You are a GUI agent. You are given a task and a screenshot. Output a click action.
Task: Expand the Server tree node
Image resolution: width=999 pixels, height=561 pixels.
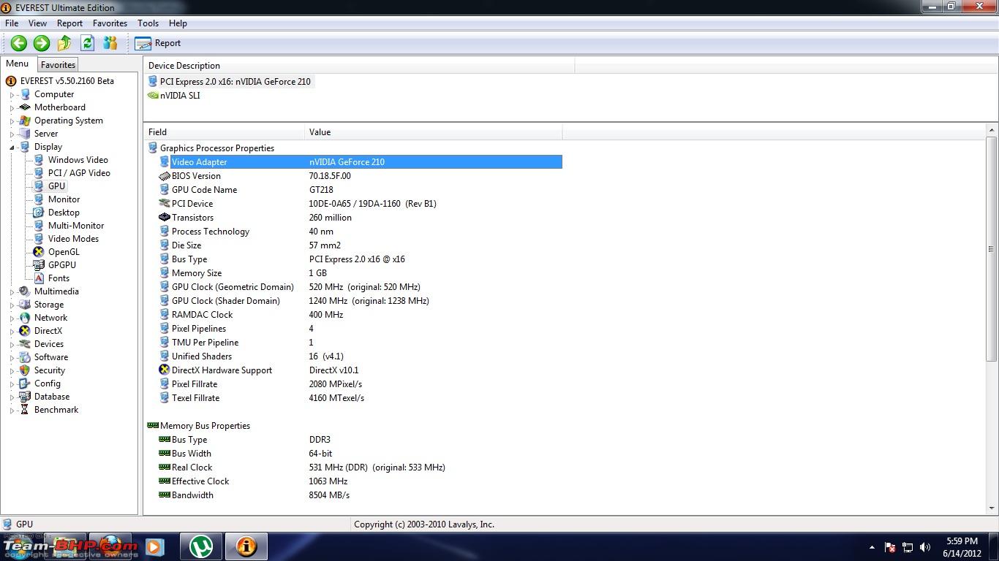[12, 134]
